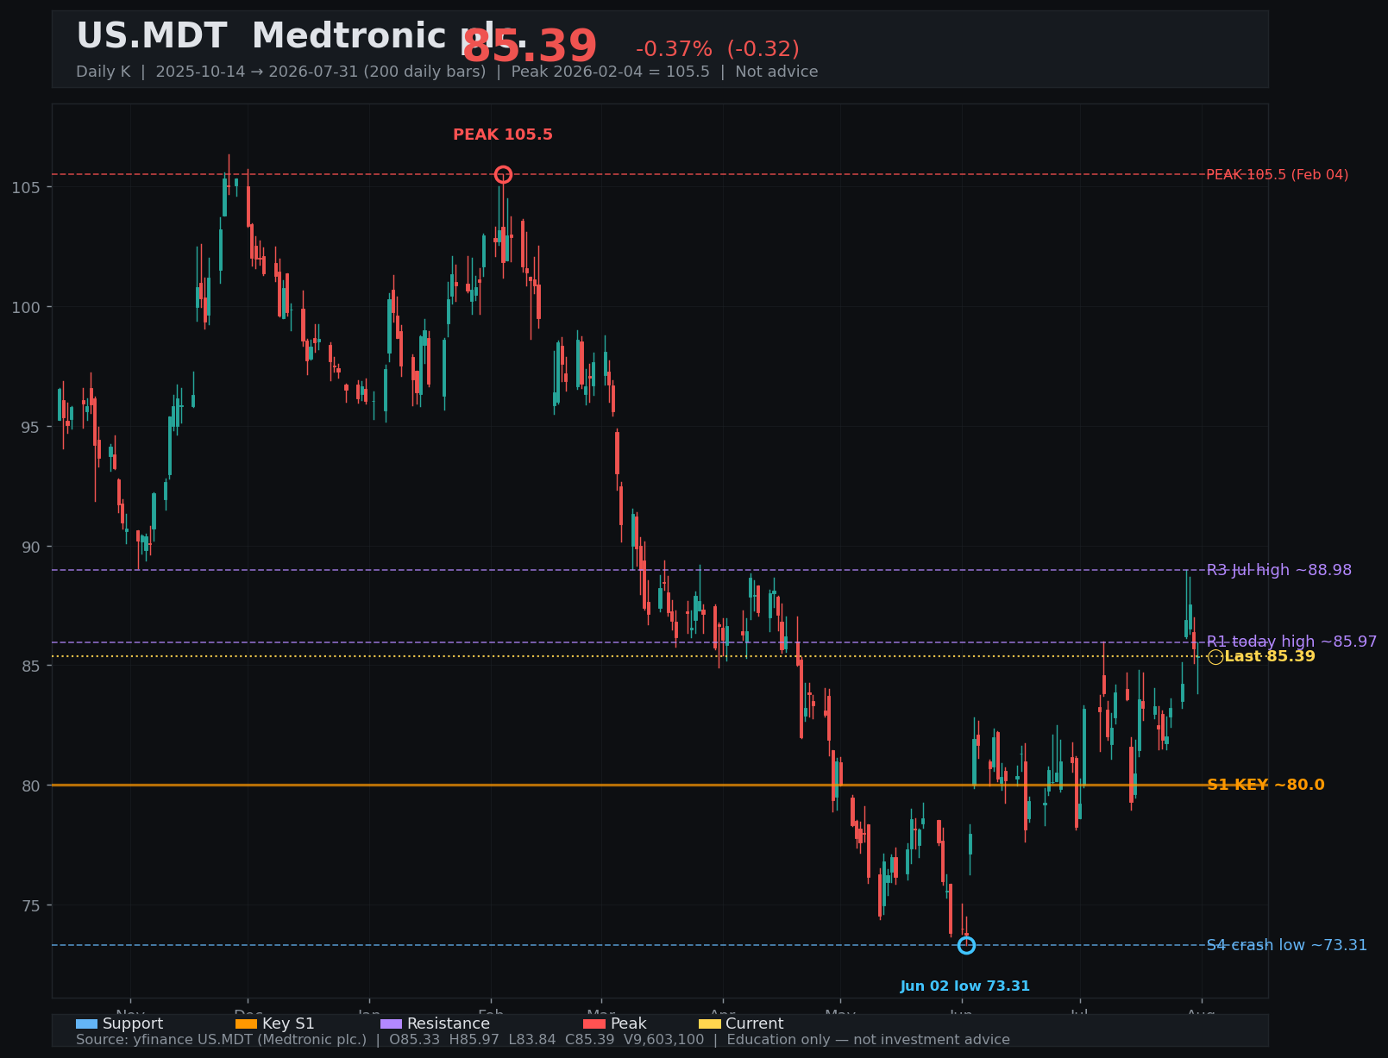Click the red peak circle marker
The image size is (1388, 1058).
[x=503, y=175]
